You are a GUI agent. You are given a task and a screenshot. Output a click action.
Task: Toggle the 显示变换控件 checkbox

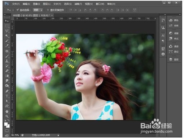48,10
